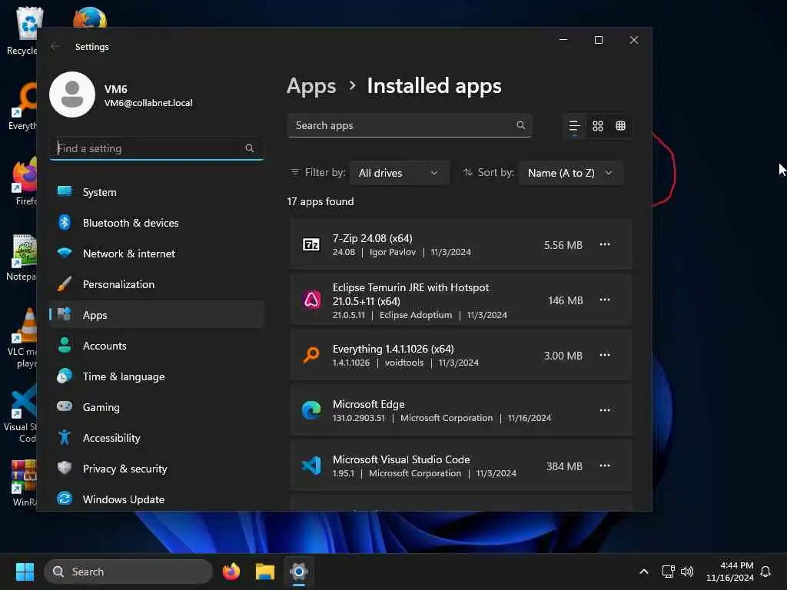The image size is (787, 590).
Task: Show hidden icons in system tray
Action: click(x=643, y=572)
